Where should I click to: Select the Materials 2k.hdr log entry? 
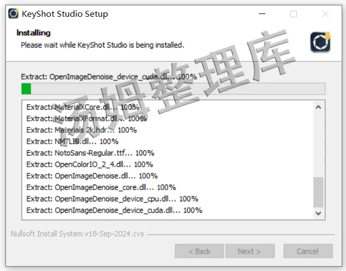82,130
